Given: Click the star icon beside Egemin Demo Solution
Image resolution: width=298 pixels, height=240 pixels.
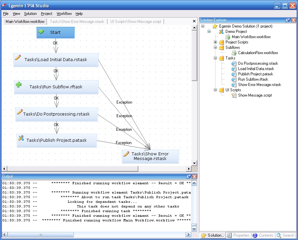Looking at the screenshot, I should pos(215,26).
